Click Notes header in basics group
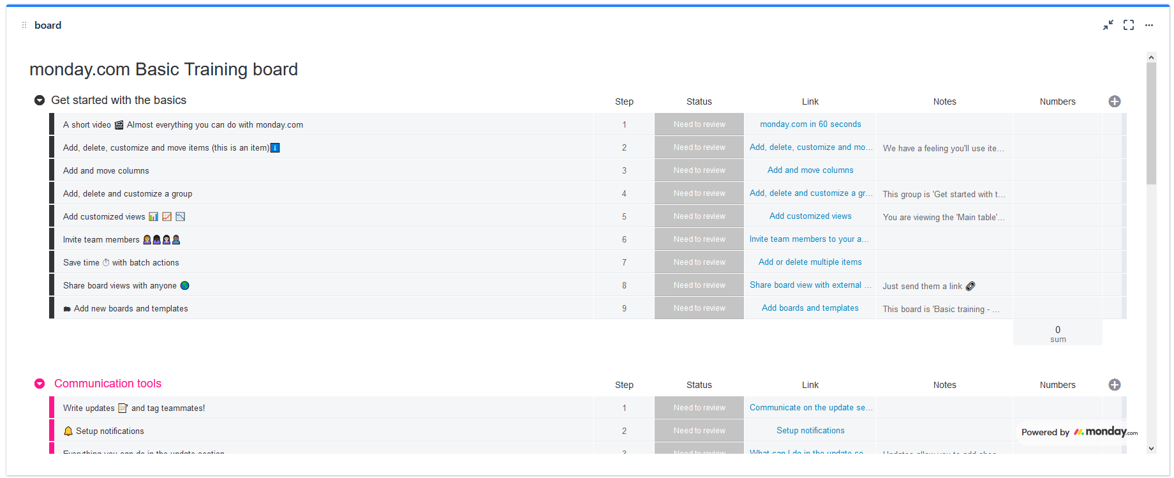This screenshot has width=1174, height=478. pyautogui.click(x=944, y=101)
